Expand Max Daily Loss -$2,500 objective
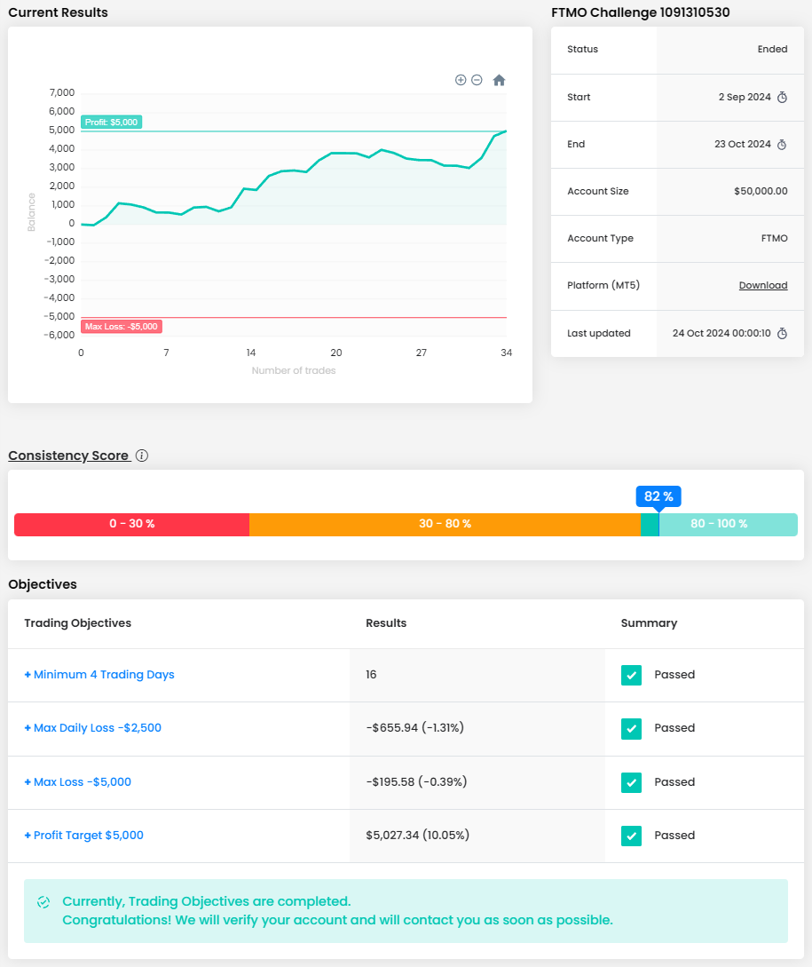This screenshot has width=812, height=967. point(93,728)
